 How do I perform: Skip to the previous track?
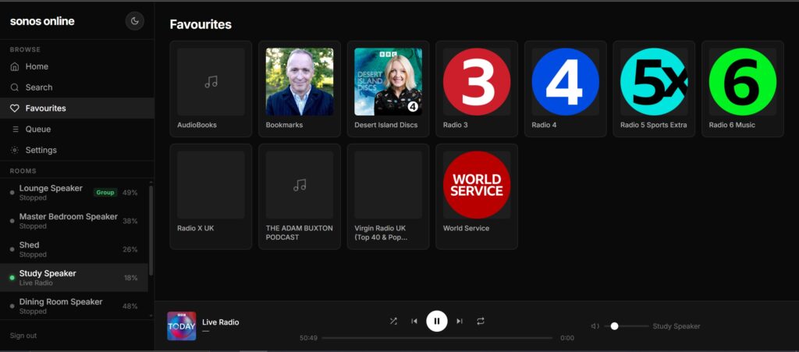[414, 321]
